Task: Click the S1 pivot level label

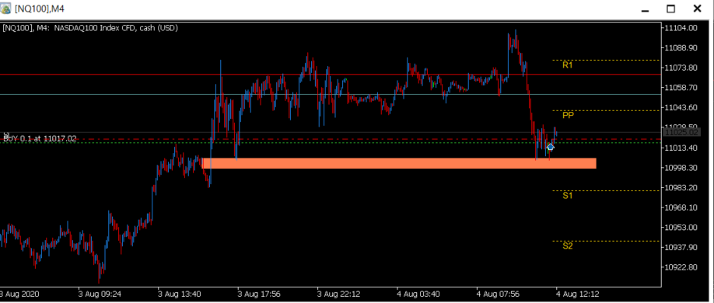Action: pos(567,196)
